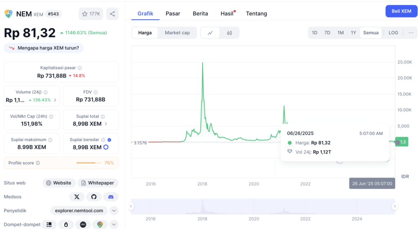
Task: Set chart range to 1D
Action: click(315, 33)
